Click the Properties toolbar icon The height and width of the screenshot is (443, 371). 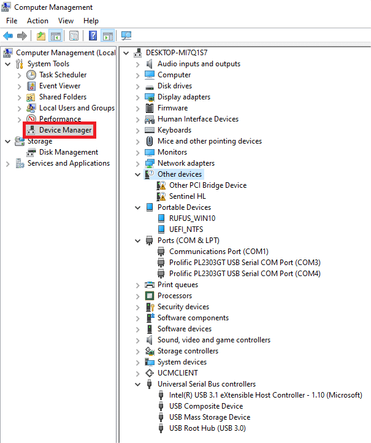74,36
